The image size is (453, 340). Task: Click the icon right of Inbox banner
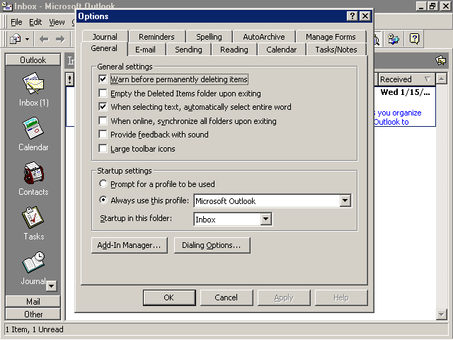click(440, 60)
